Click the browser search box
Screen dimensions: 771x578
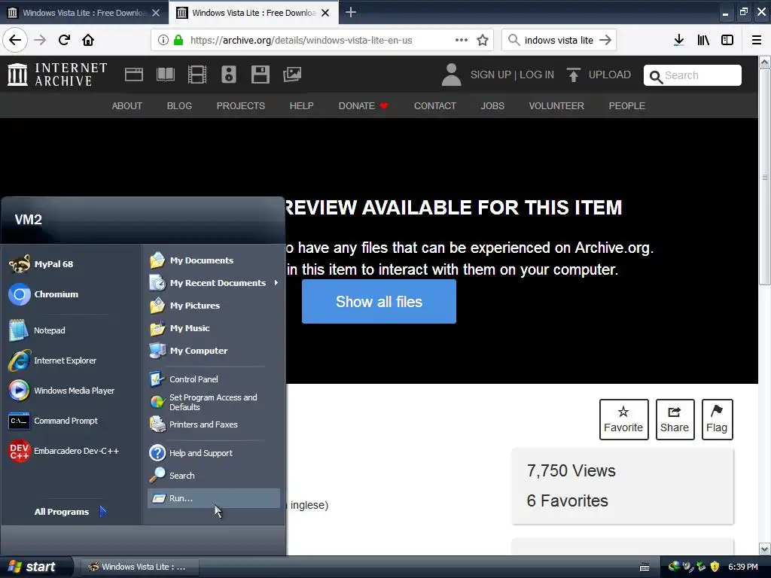tap(559, 40)
